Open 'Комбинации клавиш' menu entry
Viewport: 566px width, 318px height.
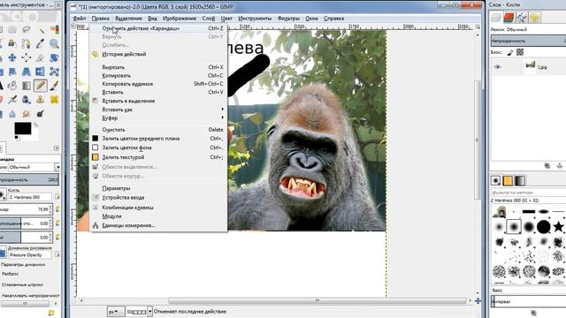(x=159, y=208)
